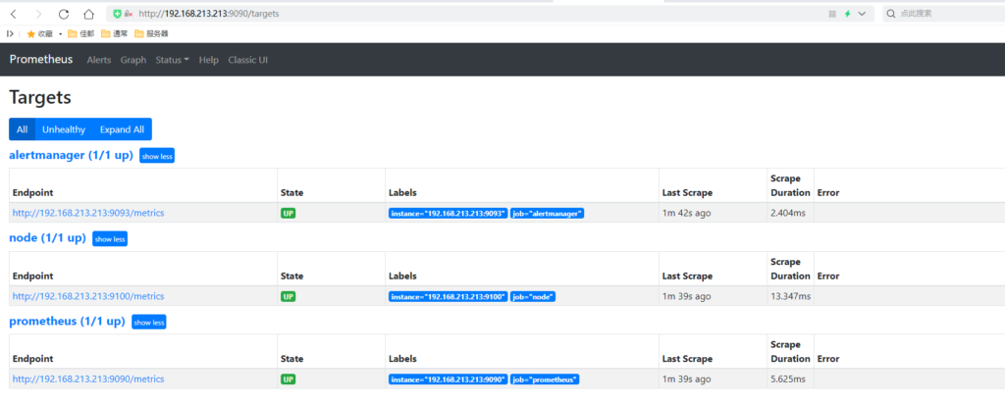Click the QR code icon in address bar

[832, 14]
